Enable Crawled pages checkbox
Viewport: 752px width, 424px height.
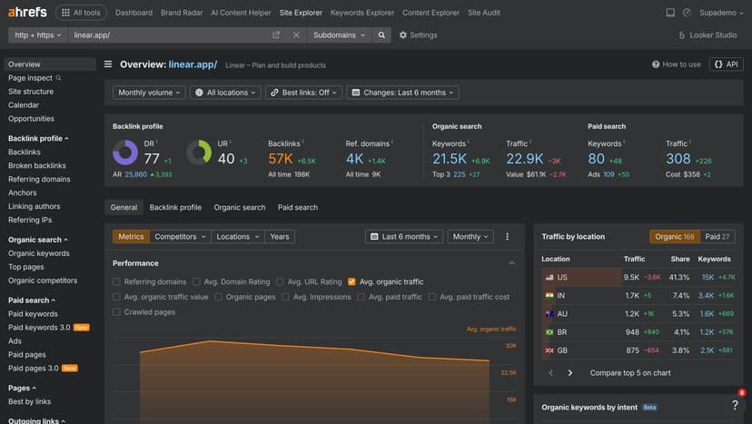tap(116, 312)
